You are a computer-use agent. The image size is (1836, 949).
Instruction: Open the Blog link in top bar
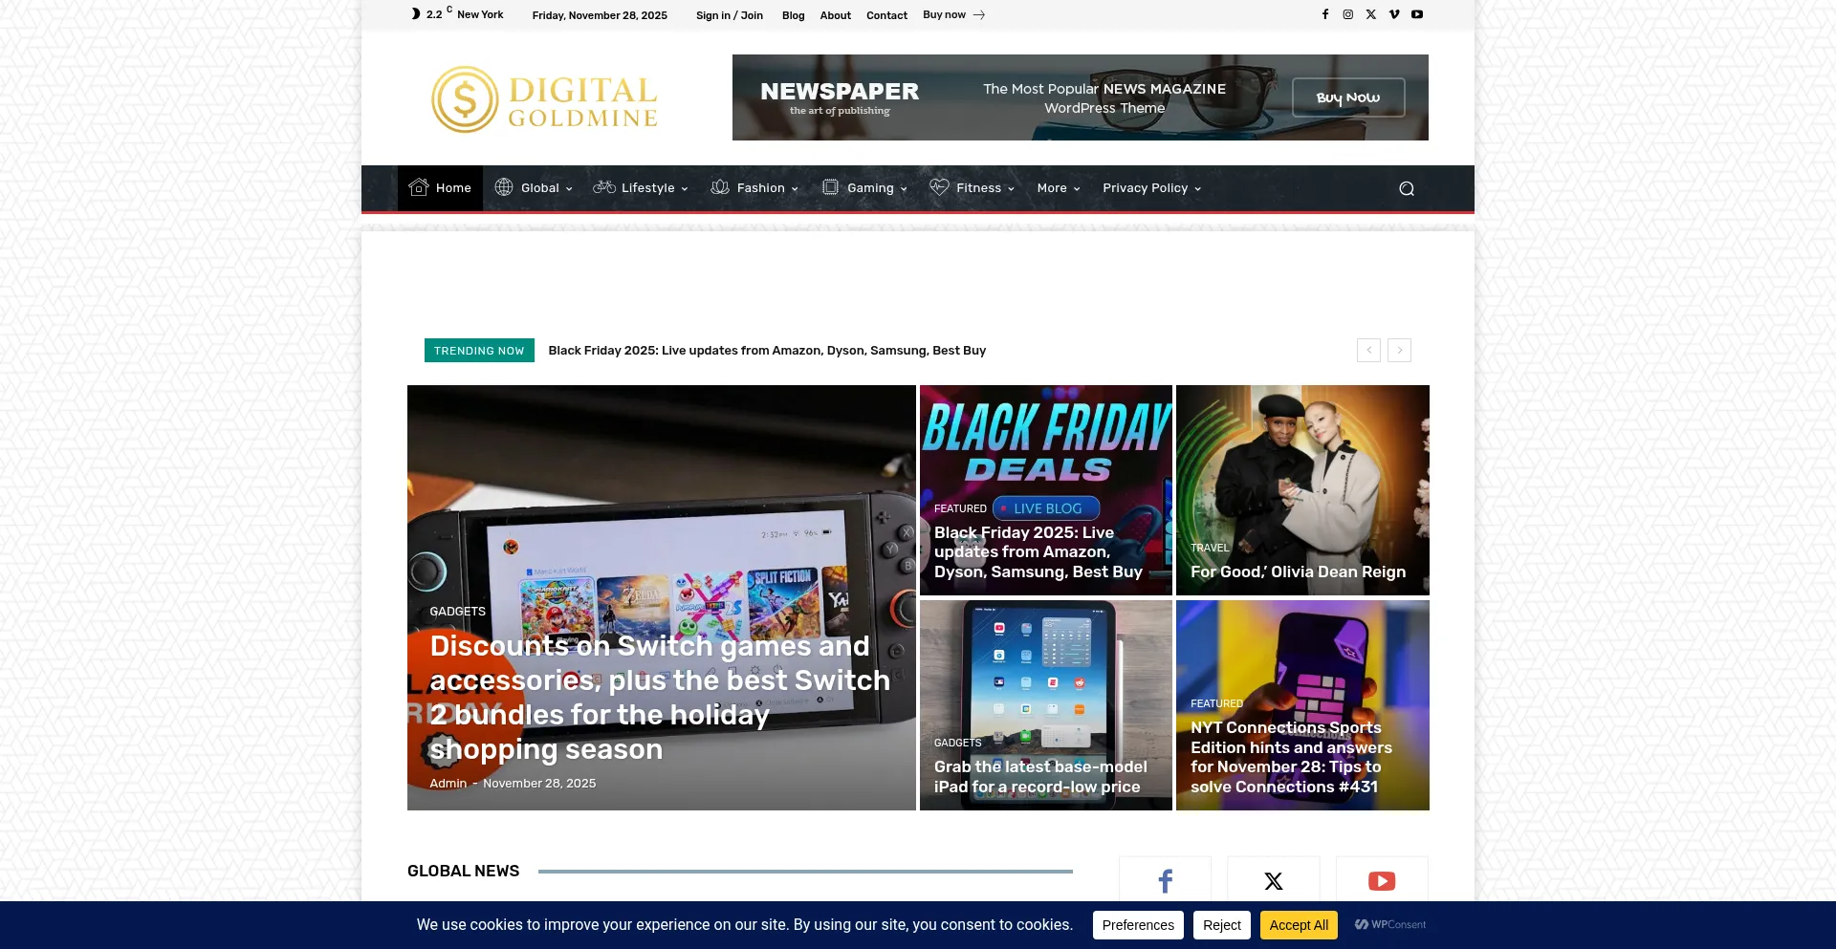(x=793, y=15)
